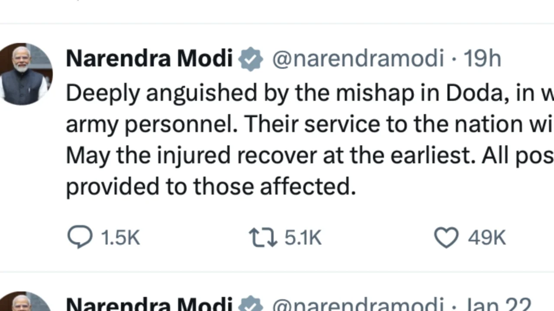Click the 49K likes count

point(486,237)
